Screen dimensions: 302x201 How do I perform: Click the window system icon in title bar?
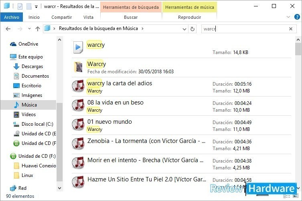[6, 6]
